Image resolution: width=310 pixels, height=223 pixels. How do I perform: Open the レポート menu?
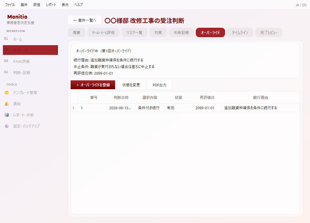pyautogui.click(x=51, y=5)
